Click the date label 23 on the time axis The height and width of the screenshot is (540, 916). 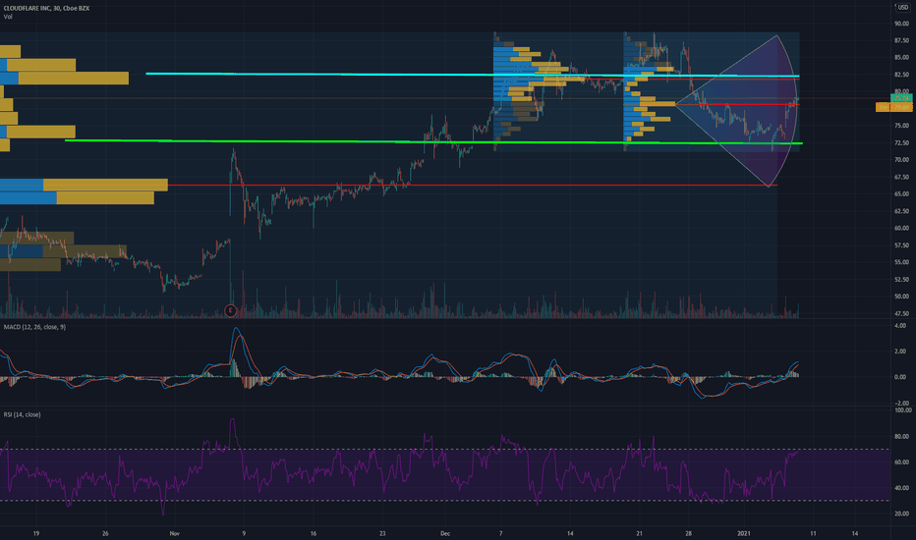(382, 533)
